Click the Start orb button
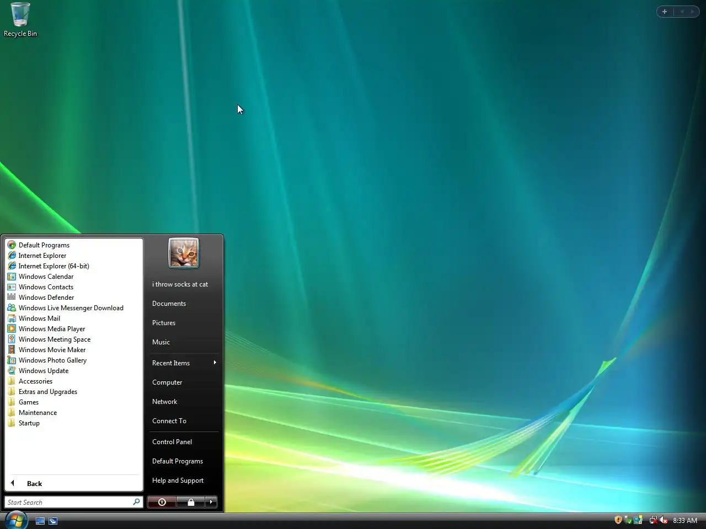 [x=16, y=520]
